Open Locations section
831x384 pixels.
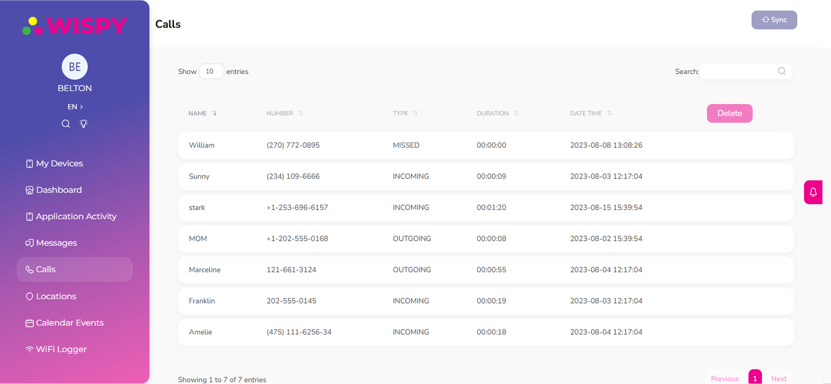51,296
